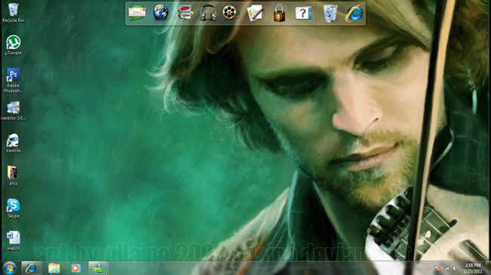Click the question mark help dock icon
Viewport: 491px width, 275px height.
coord(303,13)
